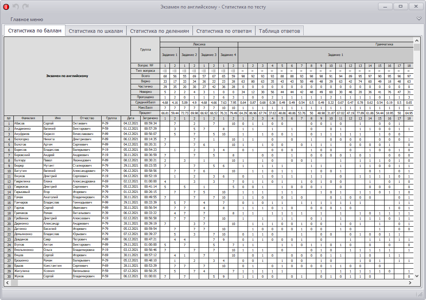Viewport: 426px width, 300px height.
Task: Undo the last action in title bar
Action: (x=16, y=6)
